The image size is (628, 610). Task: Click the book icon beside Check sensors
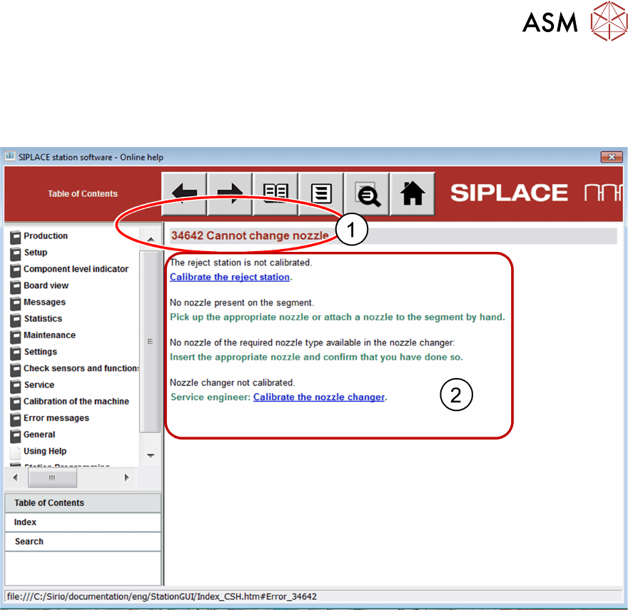15,370
